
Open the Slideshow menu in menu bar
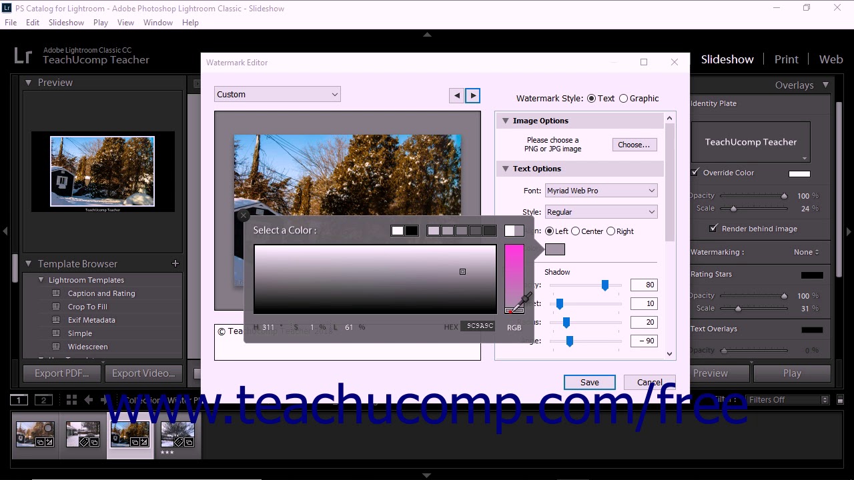pyautogui.click(x=66, y=23)
